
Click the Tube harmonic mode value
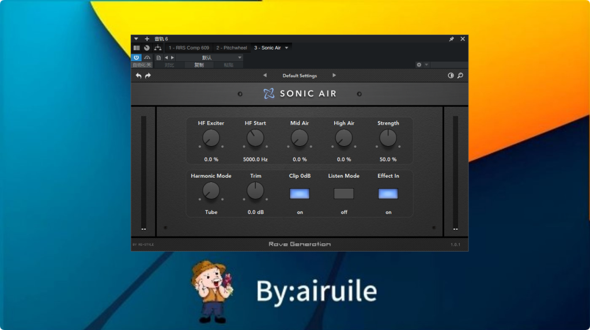(211, 212)
